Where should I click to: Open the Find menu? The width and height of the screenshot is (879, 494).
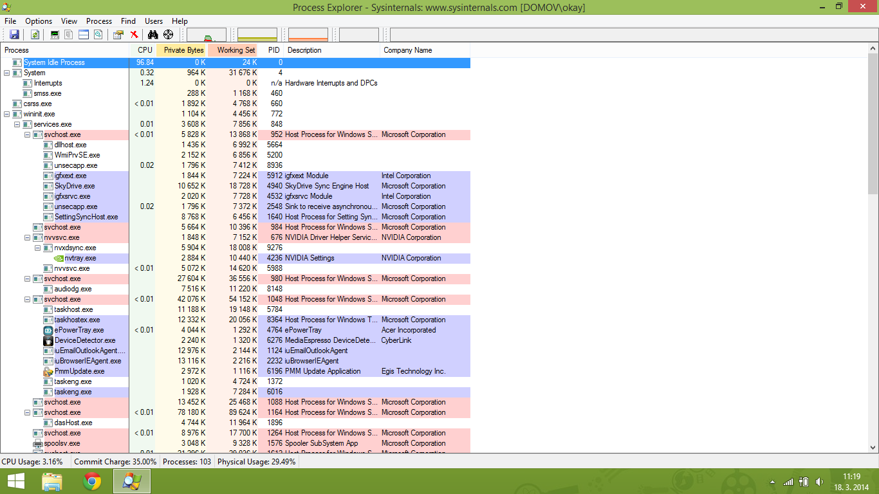tap(128, 21)
